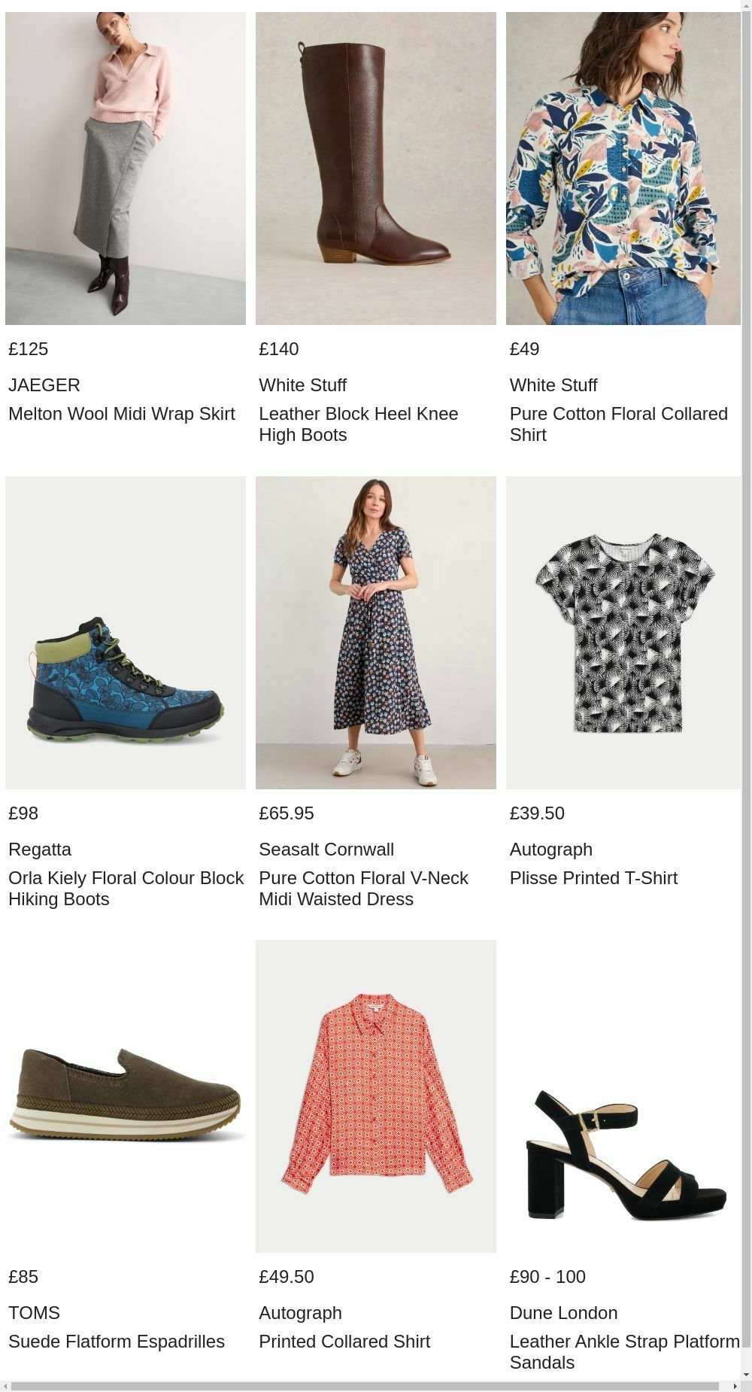Open the Dune London brand link
The width and height of the screenshot is (752, 1392).
[x=563, y=1313]
